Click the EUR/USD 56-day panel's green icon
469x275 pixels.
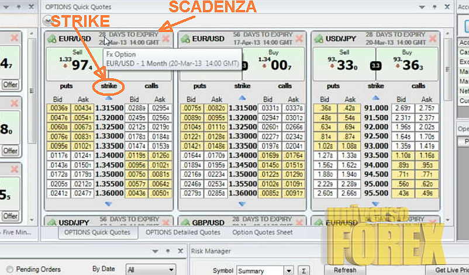pos(185,39)
